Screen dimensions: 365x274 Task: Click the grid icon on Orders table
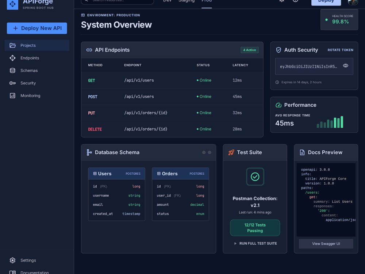(159, 174)
